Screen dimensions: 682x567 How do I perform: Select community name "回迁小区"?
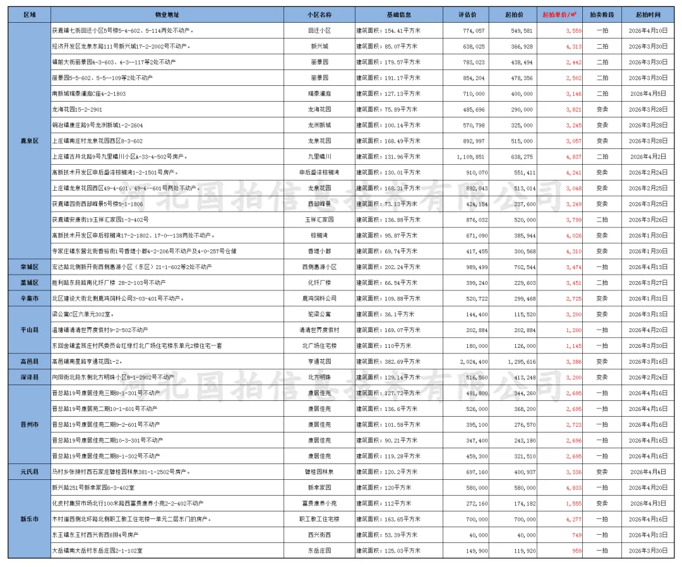(x=320, y=30)
